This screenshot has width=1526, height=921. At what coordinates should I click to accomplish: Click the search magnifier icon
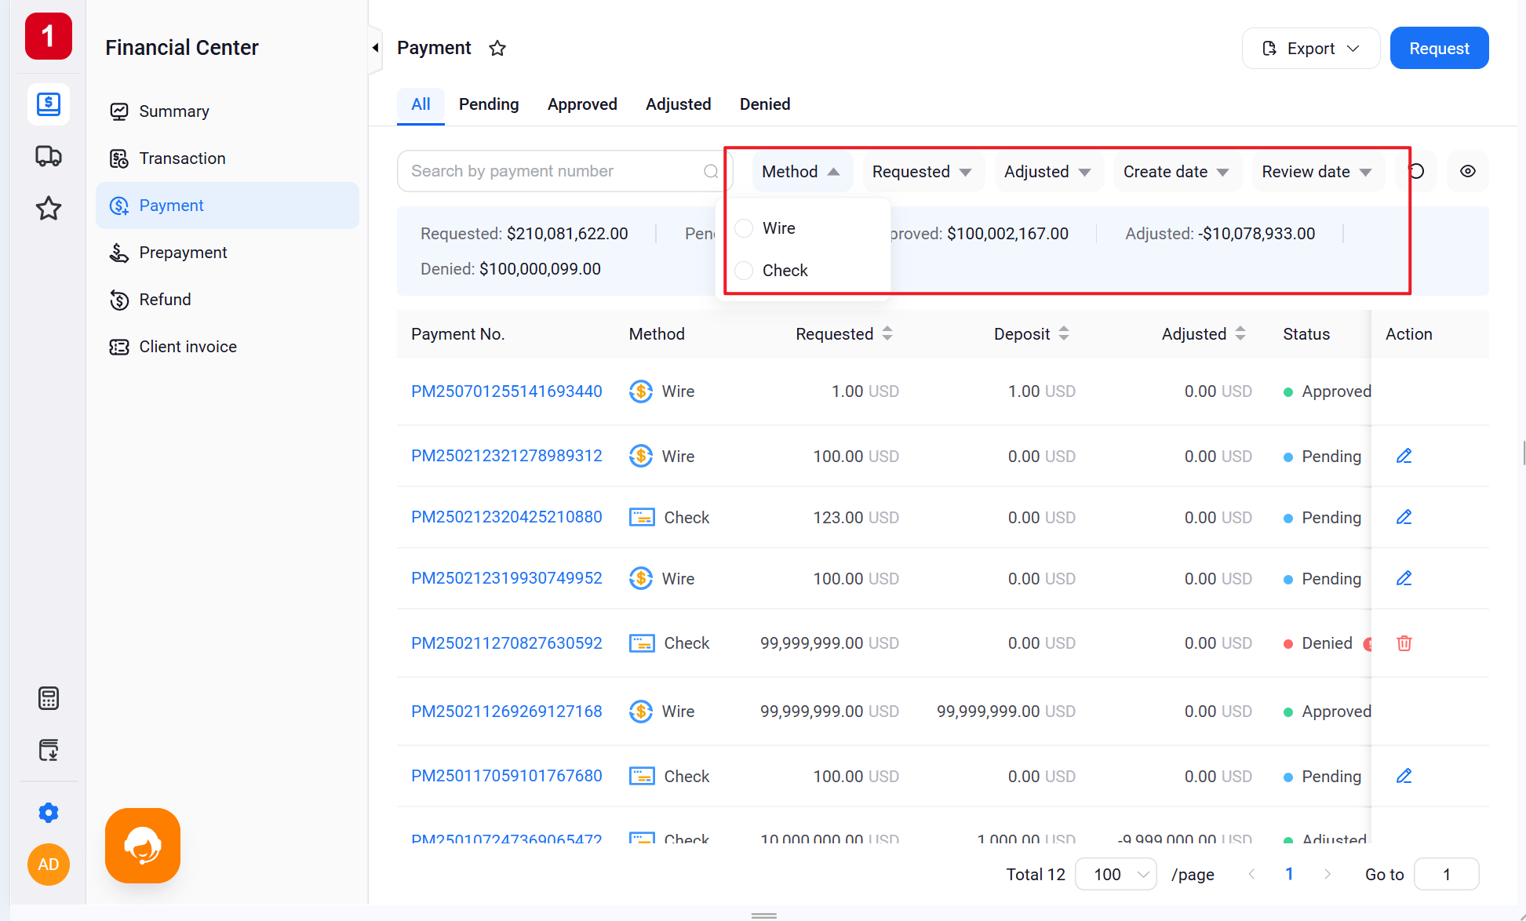click(x=711, y=171)
